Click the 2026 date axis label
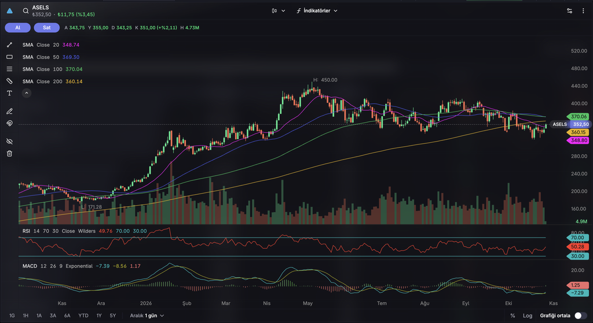 (146, 303)
